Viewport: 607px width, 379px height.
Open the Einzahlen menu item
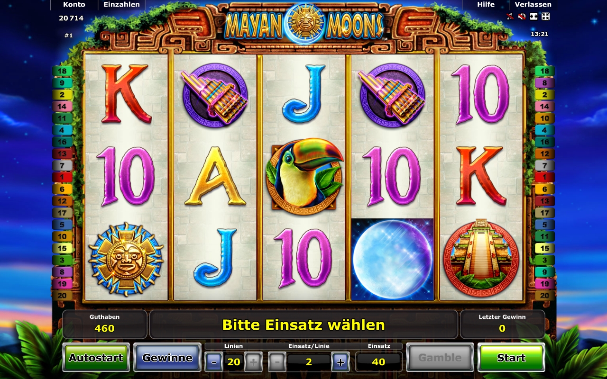tap(122, 5)
